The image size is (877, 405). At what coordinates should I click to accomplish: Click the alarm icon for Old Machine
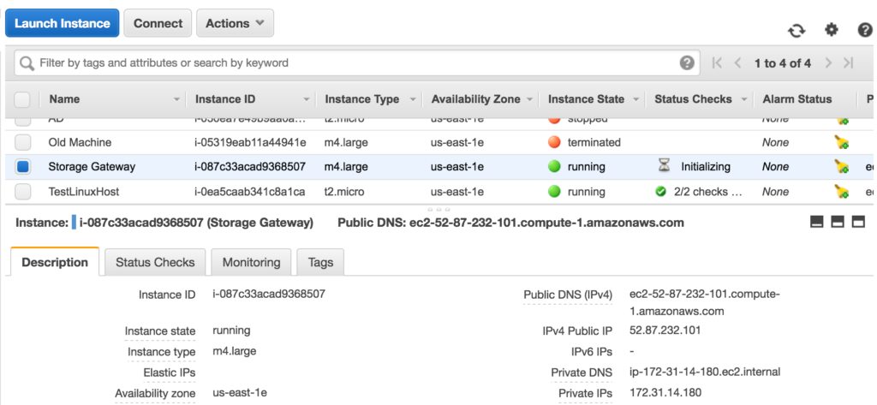pyautogui.click(x=842, y=142)
